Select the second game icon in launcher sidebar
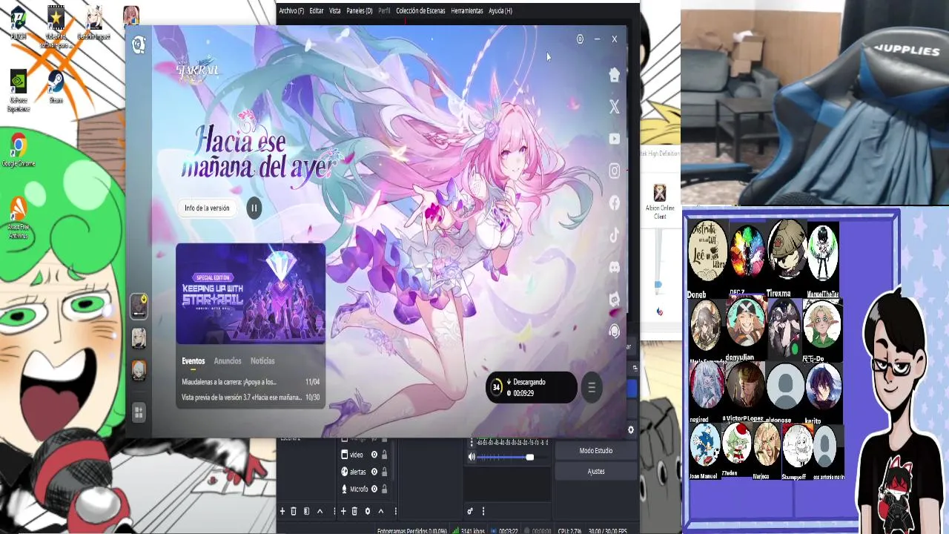 [x=139, y=338]
